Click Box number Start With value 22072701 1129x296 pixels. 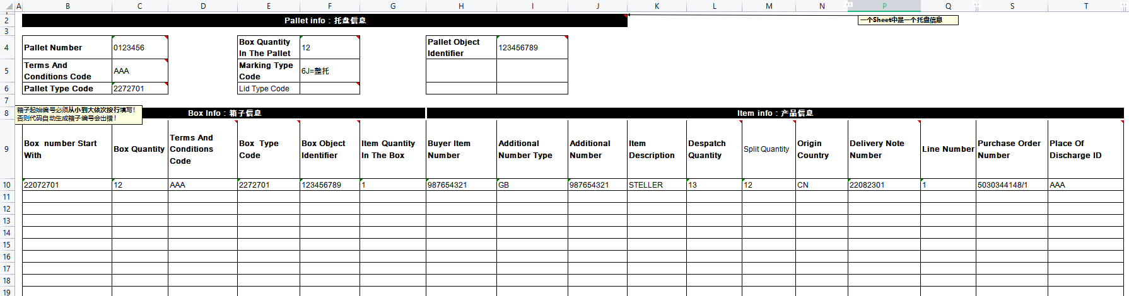pos(67,185)
